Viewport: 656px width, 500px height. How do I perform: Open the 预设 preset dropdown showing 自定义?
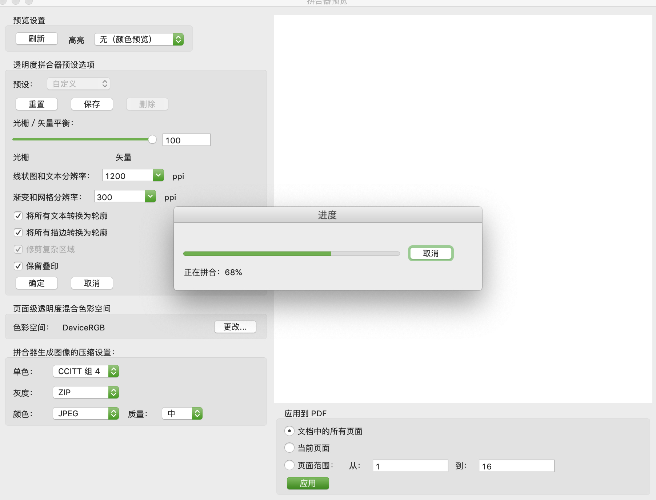(x=79, y=84)
